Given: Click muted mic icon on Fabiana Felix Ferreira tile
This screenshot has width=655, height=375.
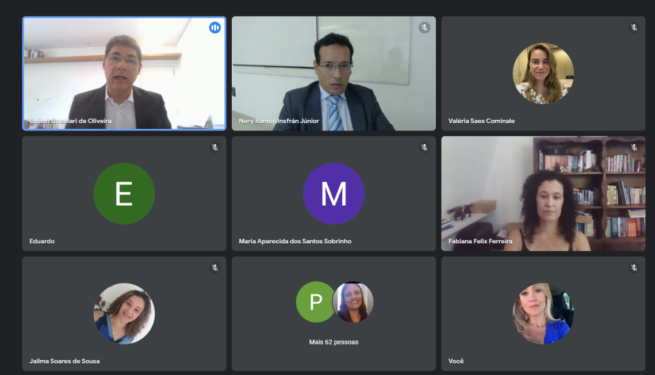Looking at the screenshot, I should pos(634,148).
